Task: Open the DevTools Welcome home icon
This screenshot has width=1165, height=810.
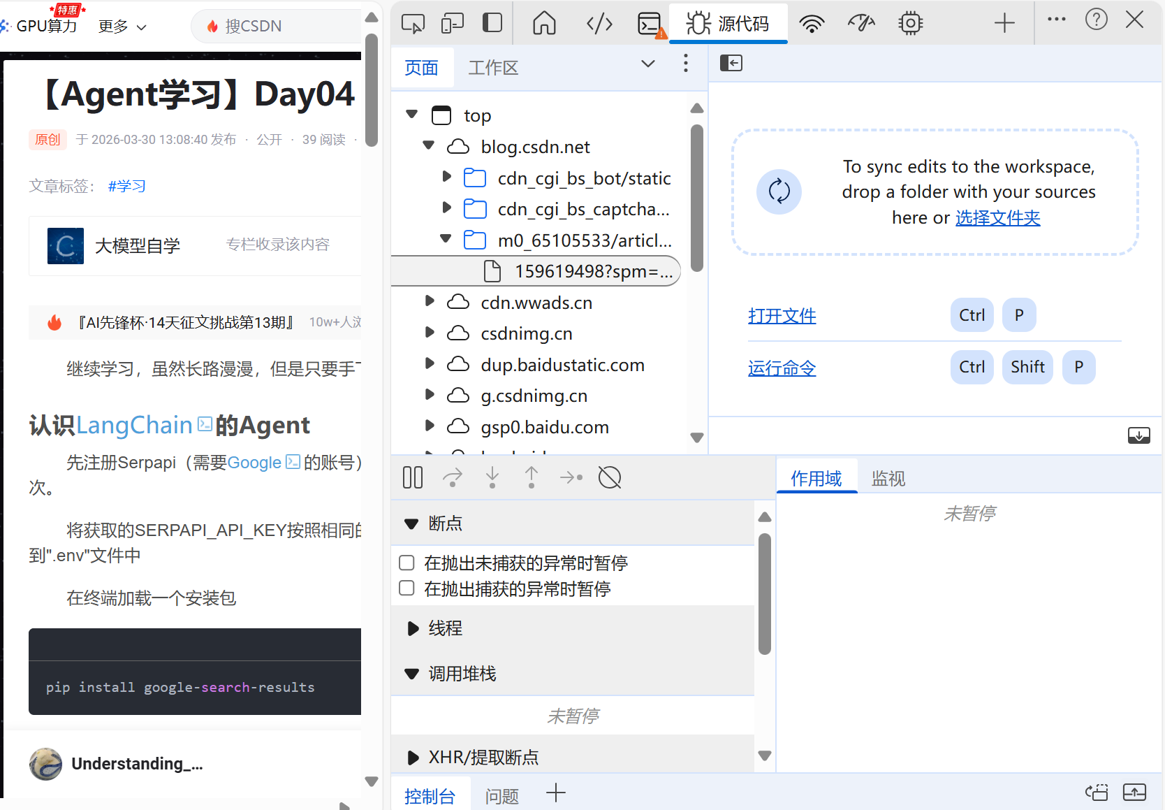Action: 544,23
